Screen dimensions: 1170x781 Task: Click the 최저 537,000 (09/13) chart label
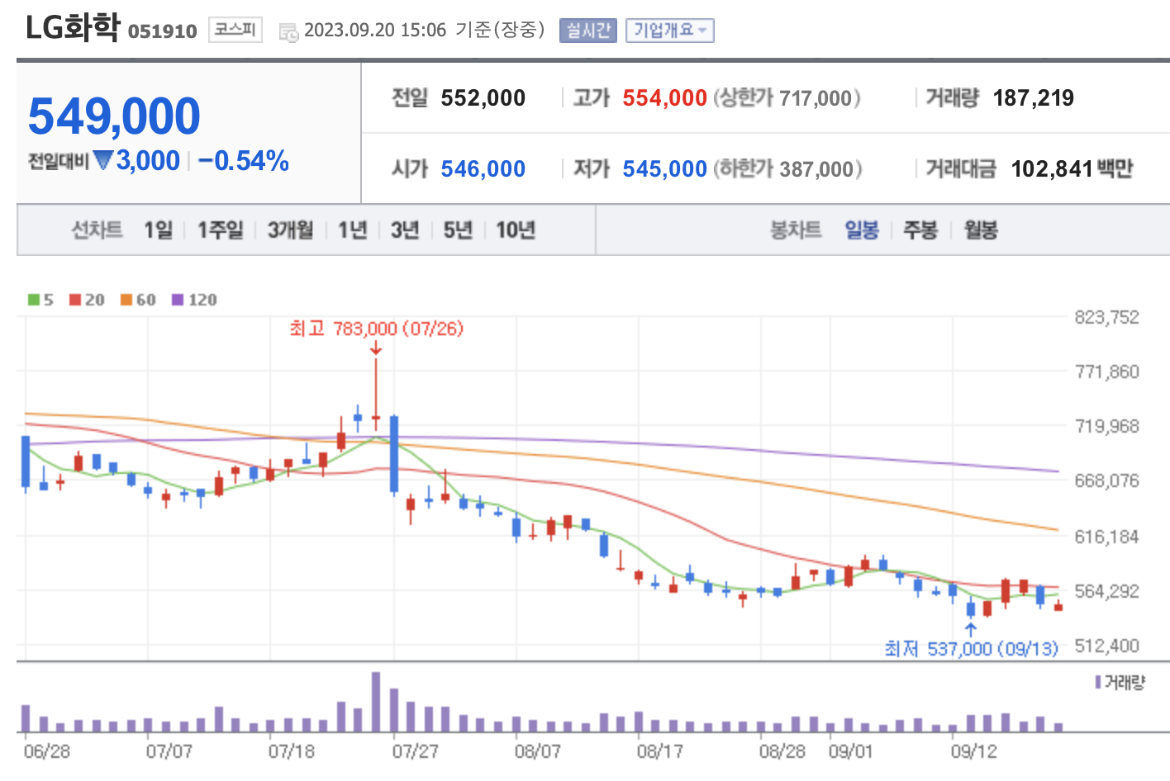pos(971,649)
